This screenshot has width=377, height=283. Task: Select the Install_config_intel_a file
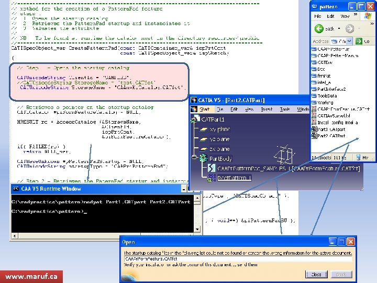point(335,123)
